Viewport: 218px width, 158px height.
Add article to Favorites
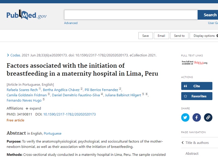pyautogui.click(x=196, y=96)
